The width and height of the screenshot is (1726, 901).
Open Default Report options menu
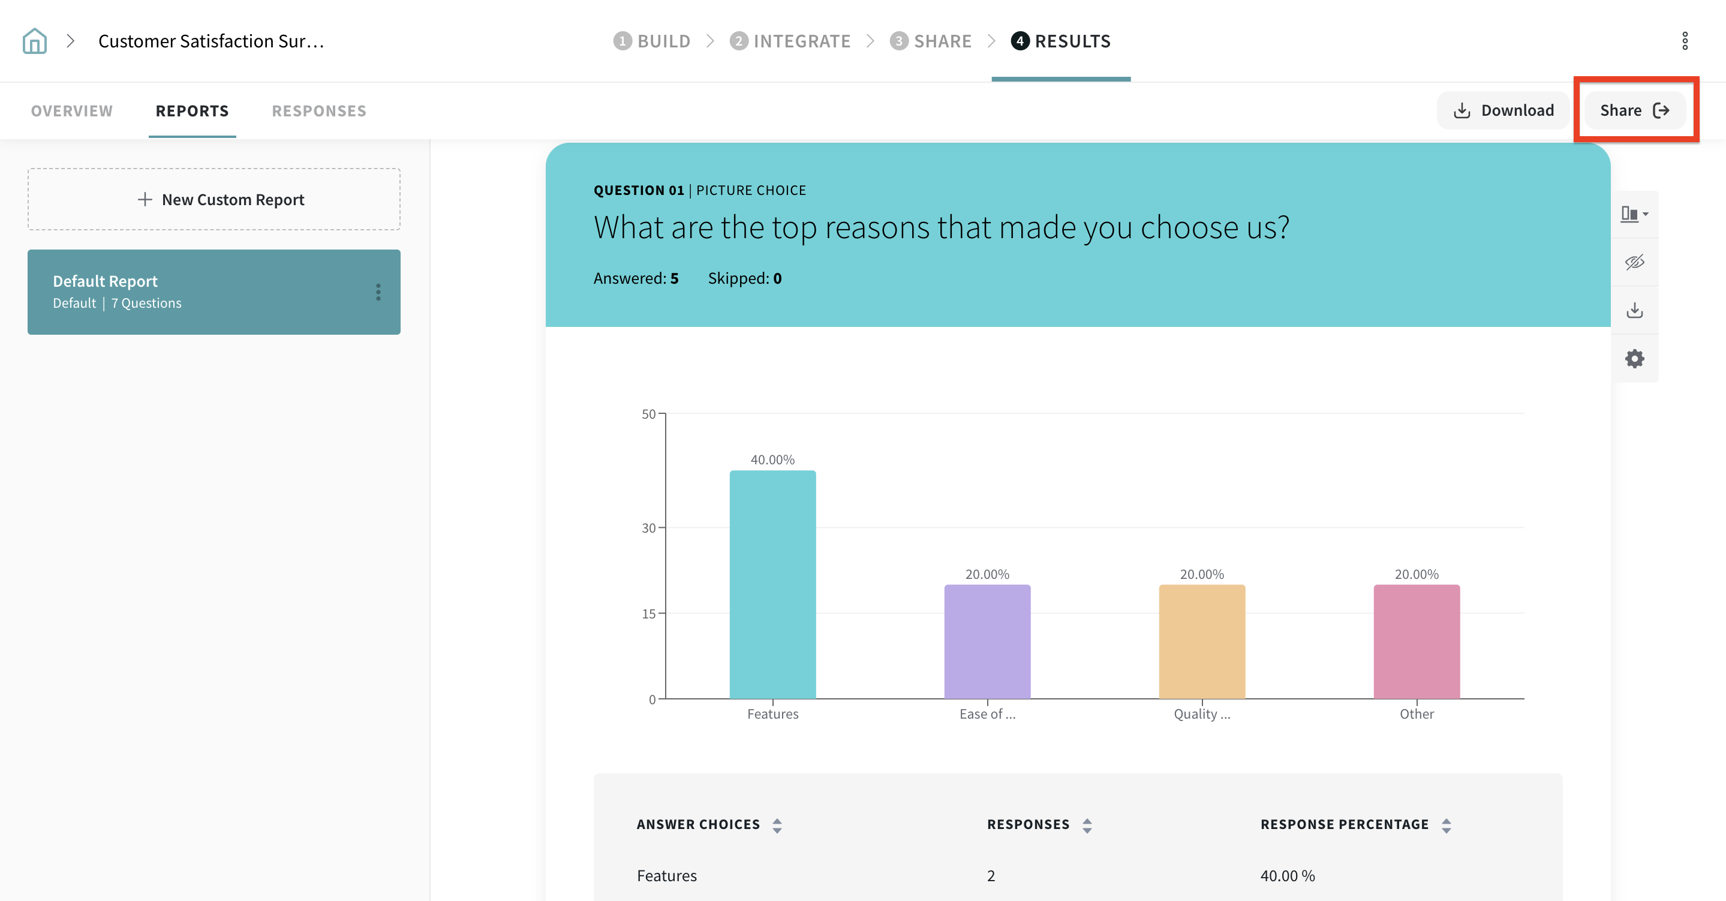(378, 292)
